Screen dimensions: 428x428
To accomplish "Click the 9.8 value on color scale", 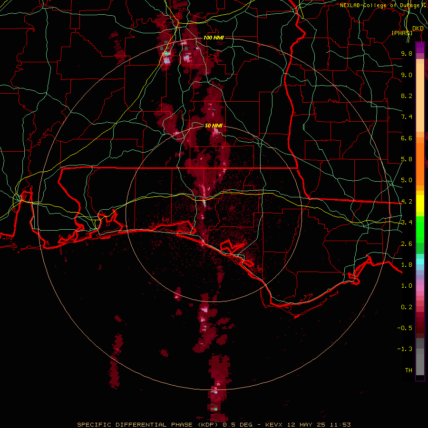I will click(407, 53).
